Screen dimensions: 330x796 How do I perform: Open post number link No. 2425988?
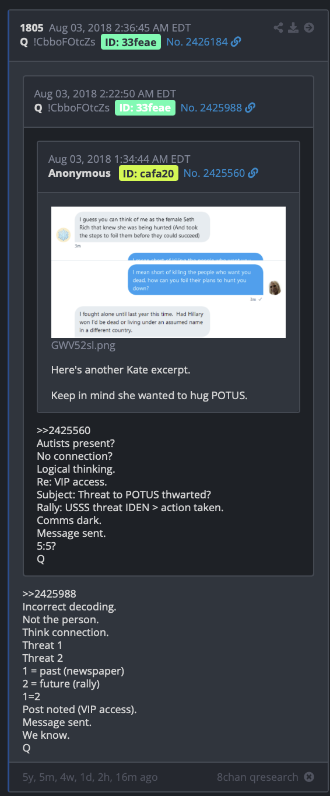click(x=211, y=108)
